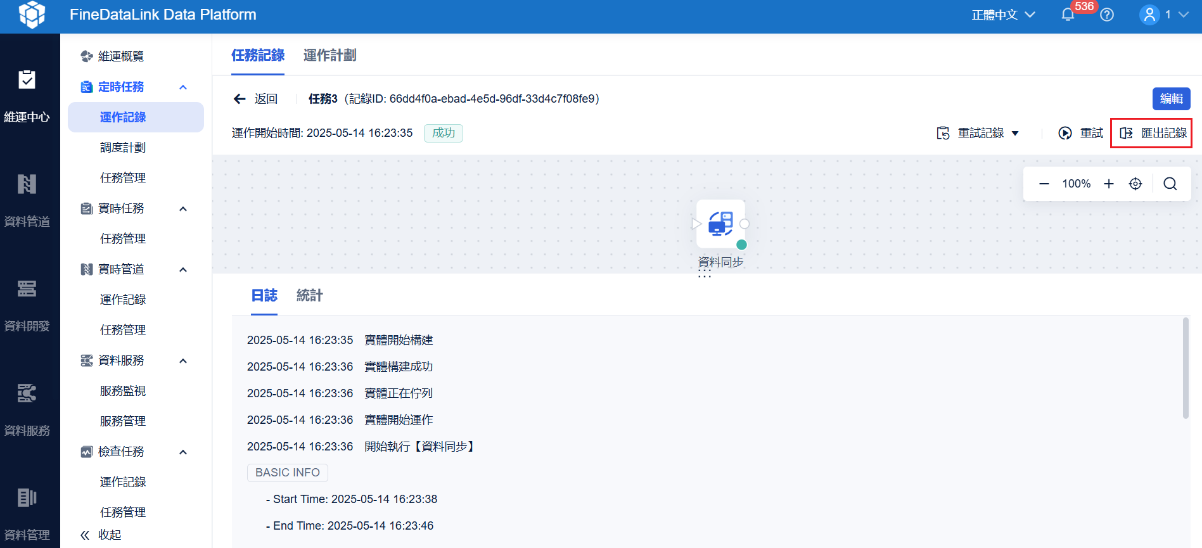This screenshot has width=1202, height=548.
Task: Click the 定時任務 calendar icon
Action: [x=87, y=87]
